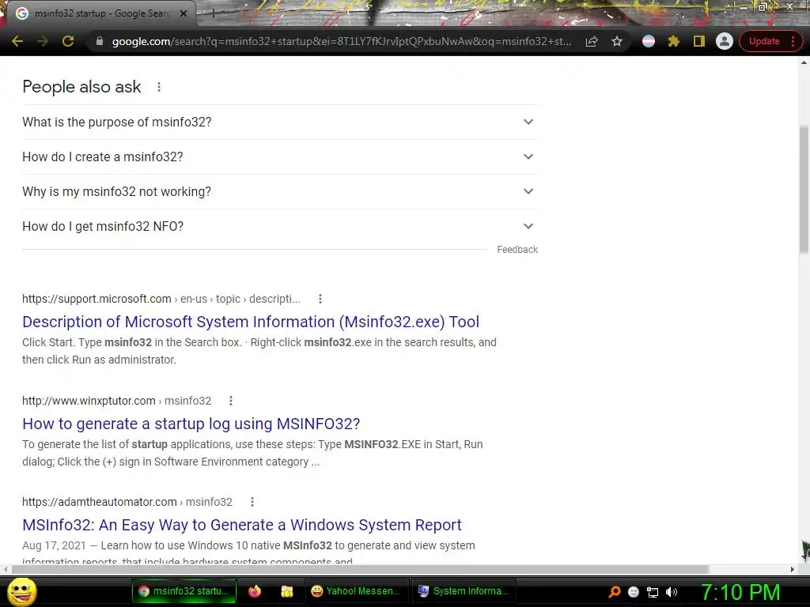The image size is (810, 607).
Task: Click the browser forward arrow
Action: (x=43, y=41)
